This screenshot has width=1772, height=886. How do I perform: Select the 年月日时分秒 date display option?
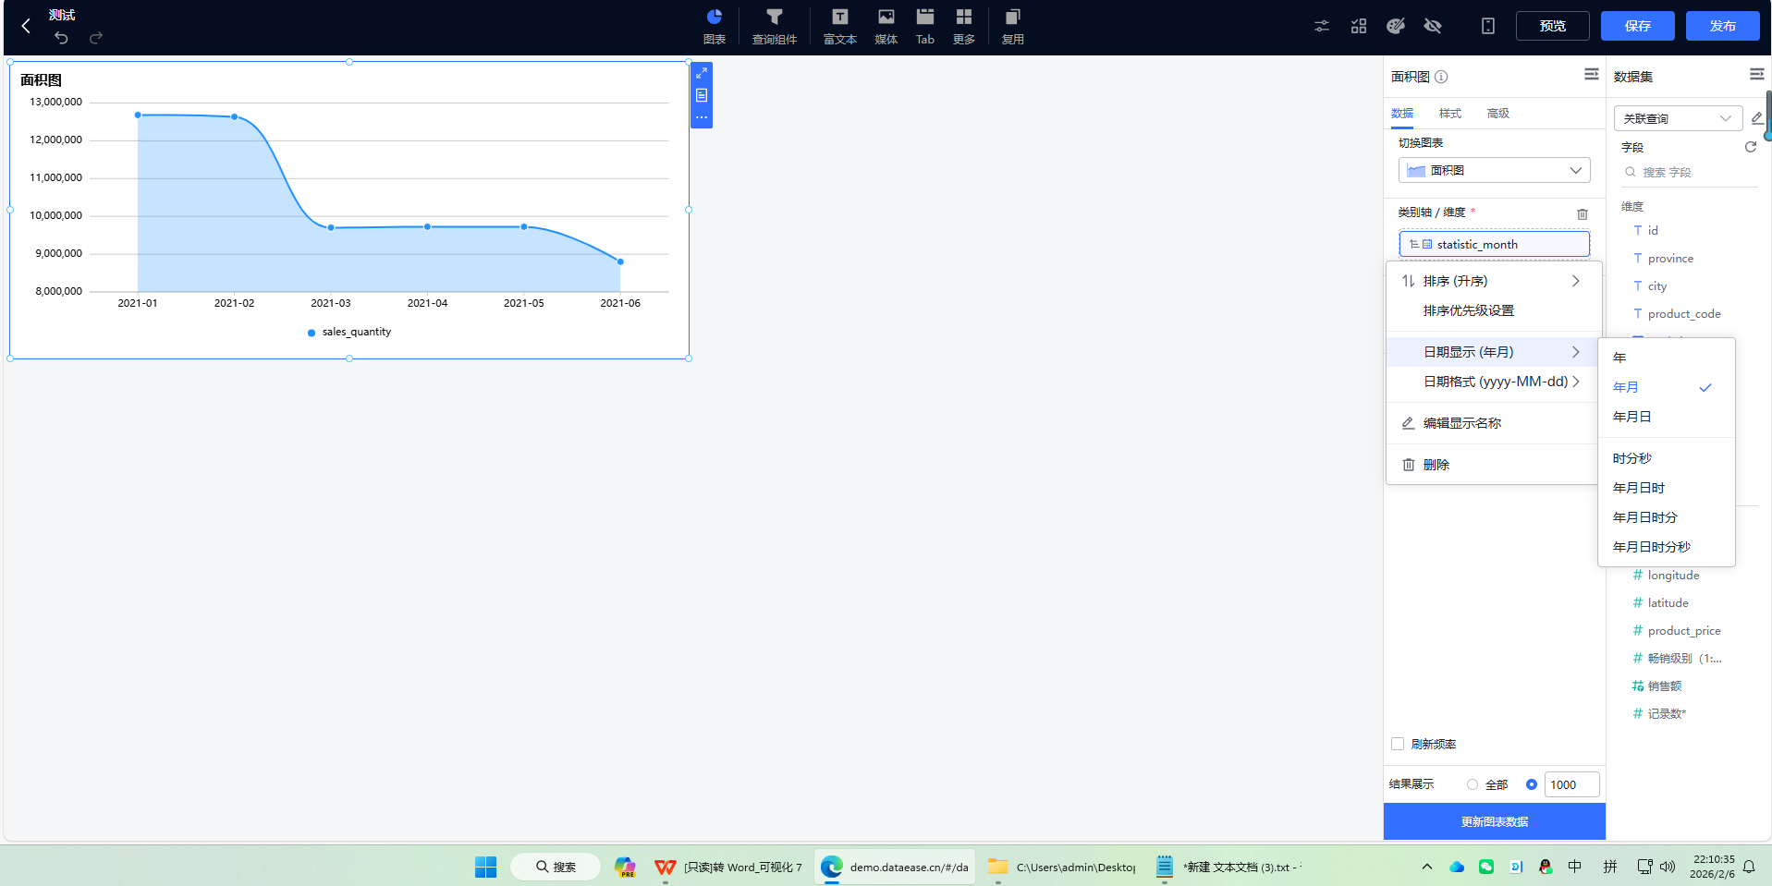click(x=1667, y=547)
